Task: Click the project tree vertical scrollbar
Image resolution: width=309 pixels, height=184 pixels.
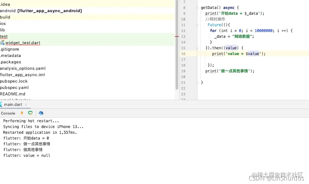Action: point(177,45)
